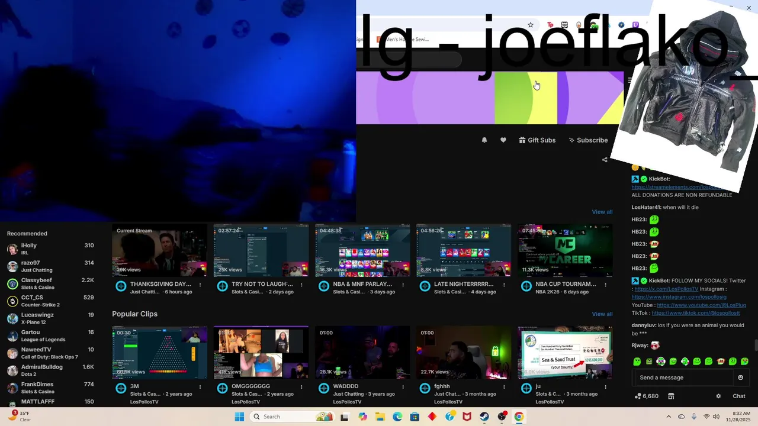Open the taskbar weather widget

(x=19, y=416)
